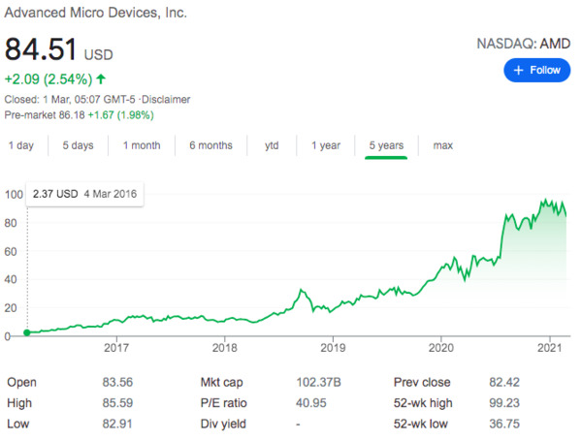Click the 2019 axis label
The image size is (582, 441).
coord(333,348)
